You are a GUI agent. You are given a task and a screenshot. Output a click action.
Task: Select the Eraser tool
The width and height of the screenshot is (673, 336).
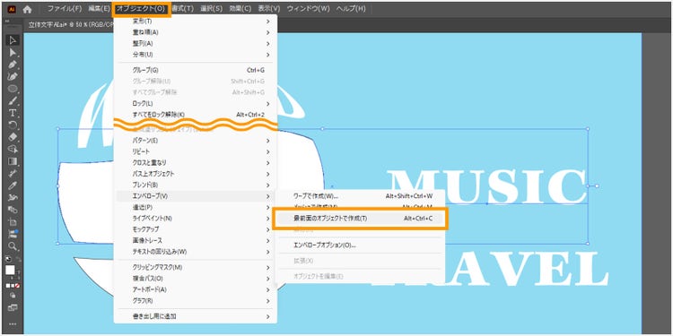click(13, 137)
